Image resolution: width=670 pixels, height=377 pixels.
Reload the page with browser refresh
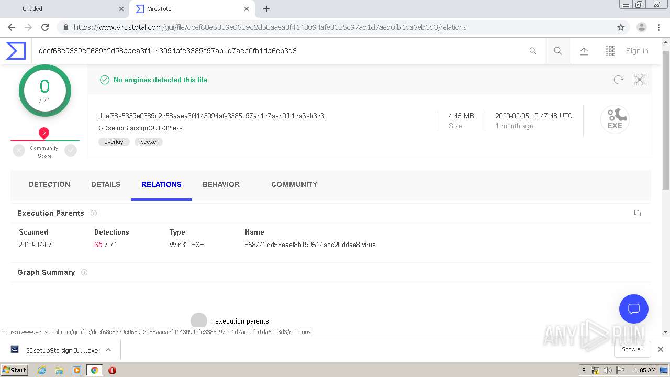coord(45,27)
